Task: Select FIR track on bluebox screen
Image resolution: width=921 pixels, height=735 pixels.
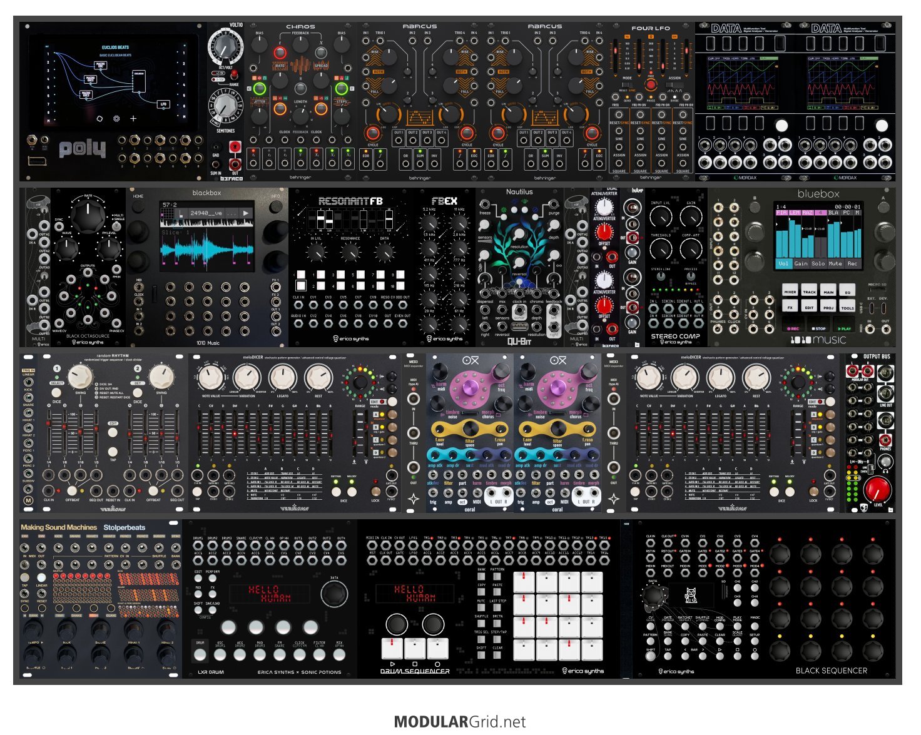Action: 781,213
